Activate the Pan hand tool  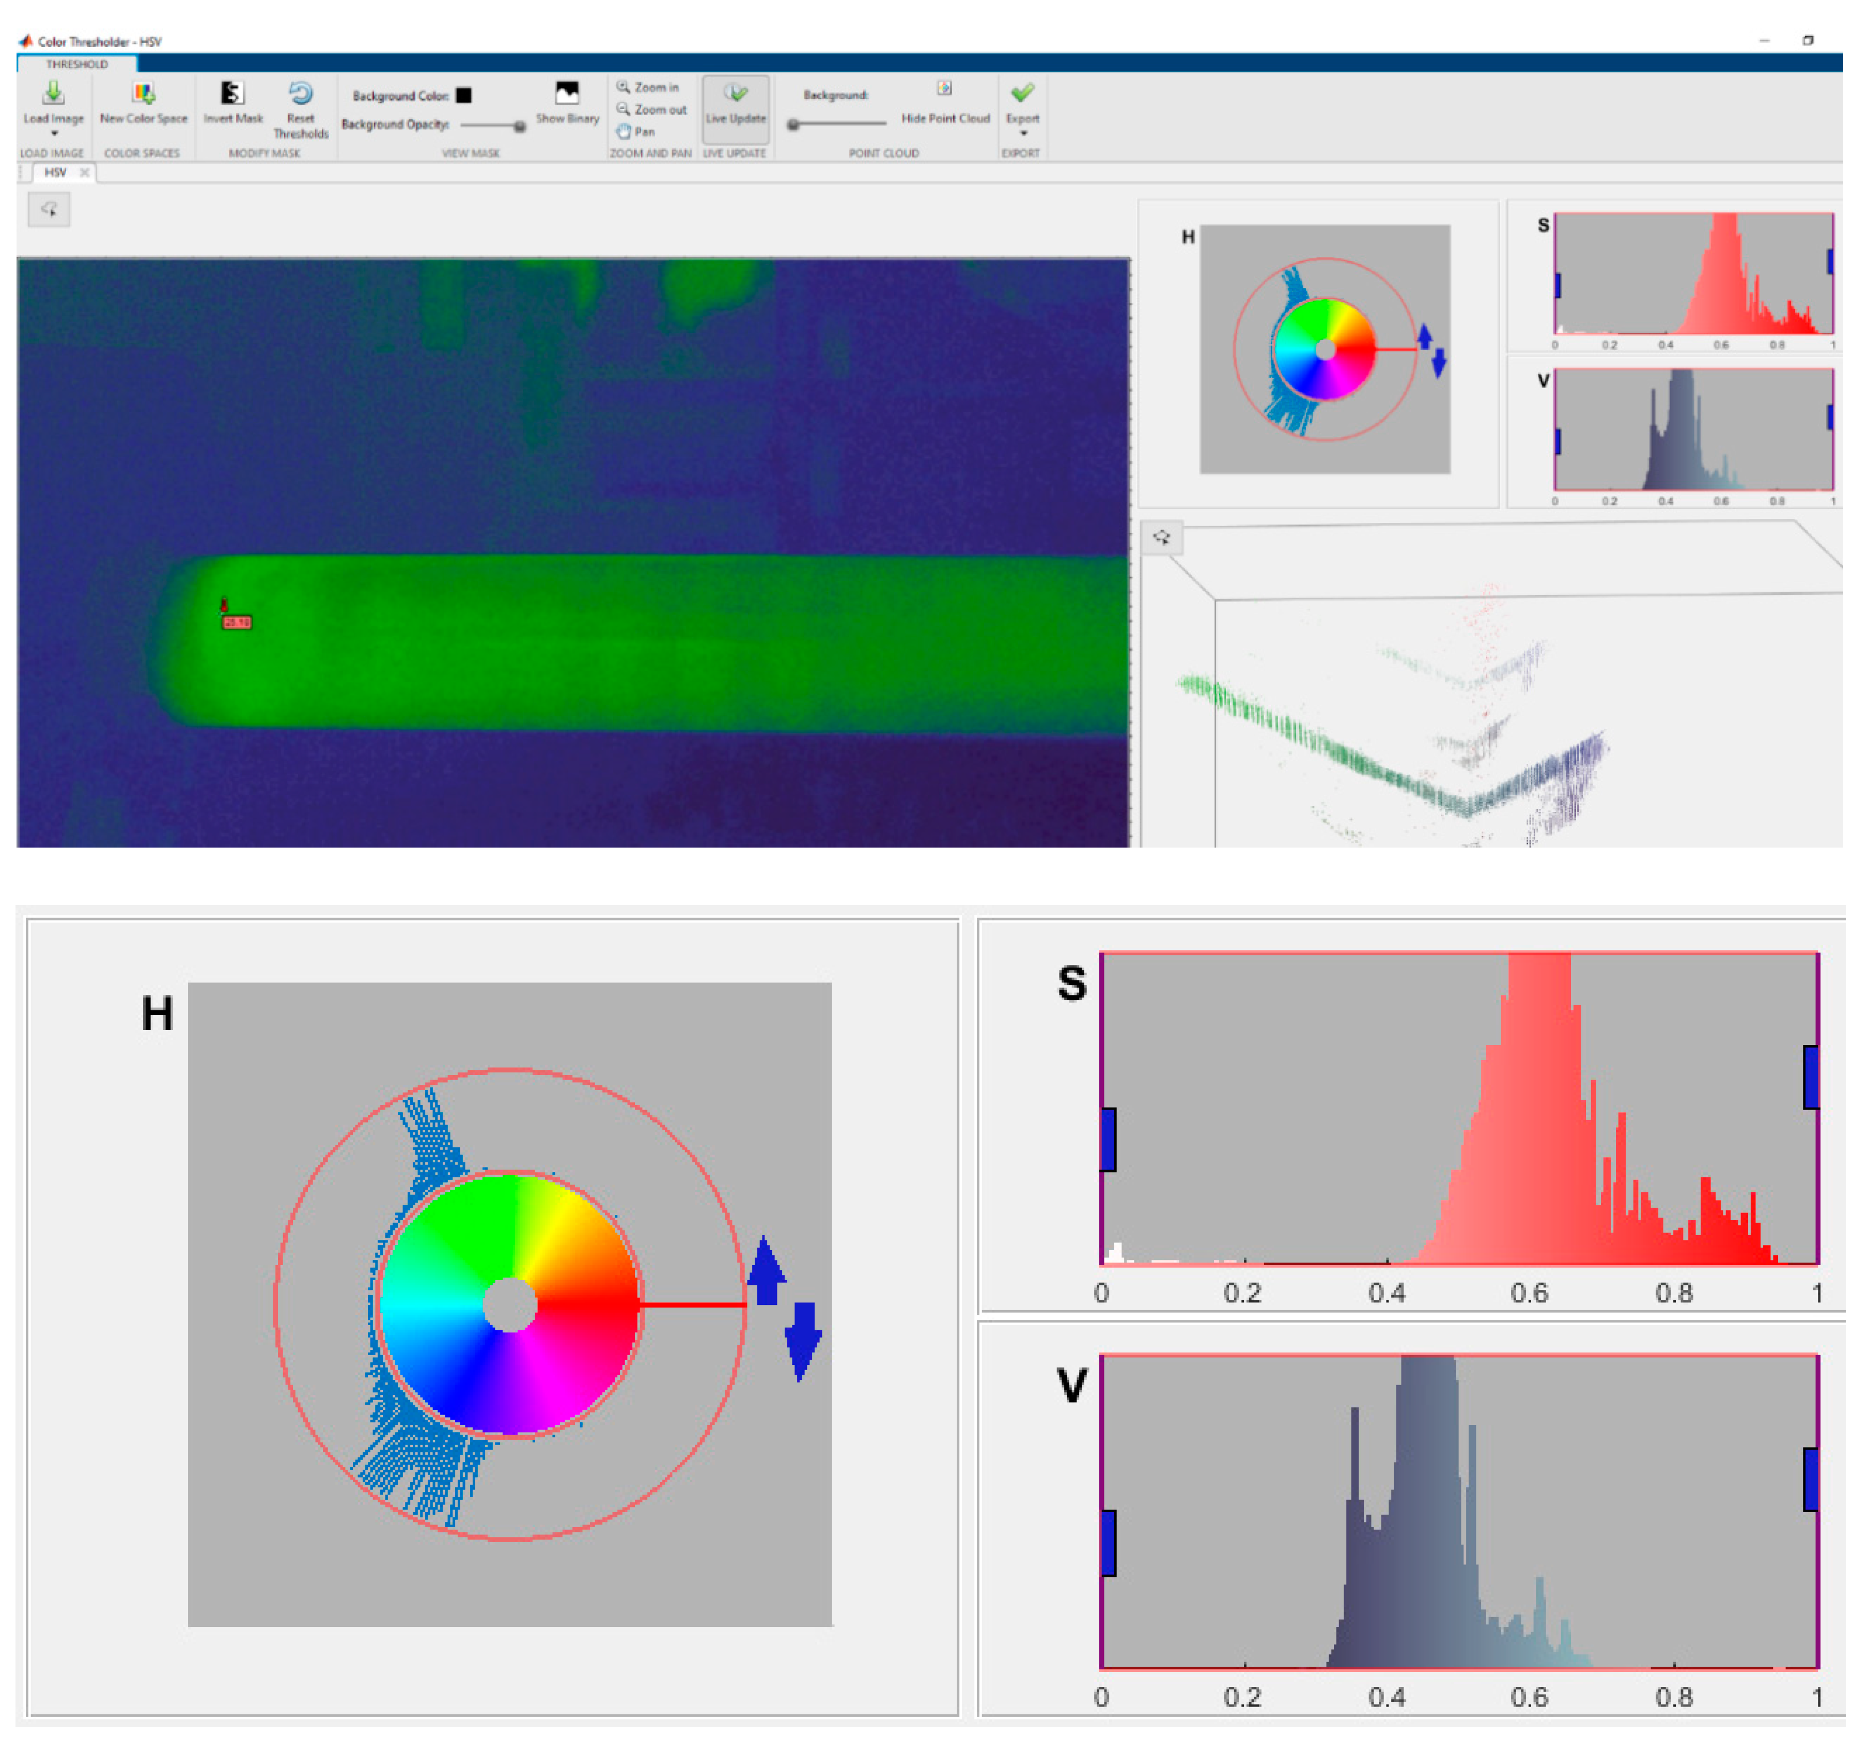pos(635,132)
